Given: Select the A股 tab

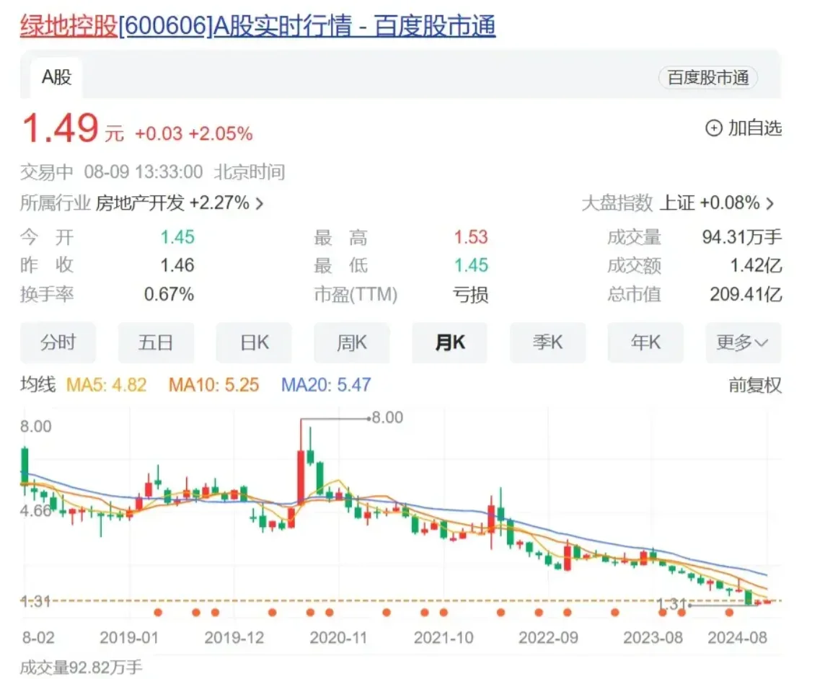Looking at the screenshot, I should [57, 77].
